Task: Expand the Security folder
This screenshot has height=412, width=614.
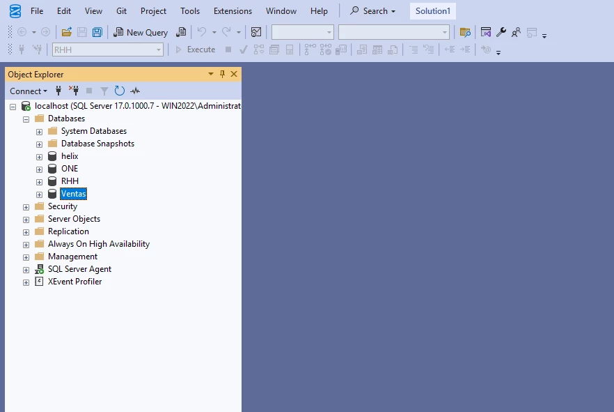Action: coord(26,207)
